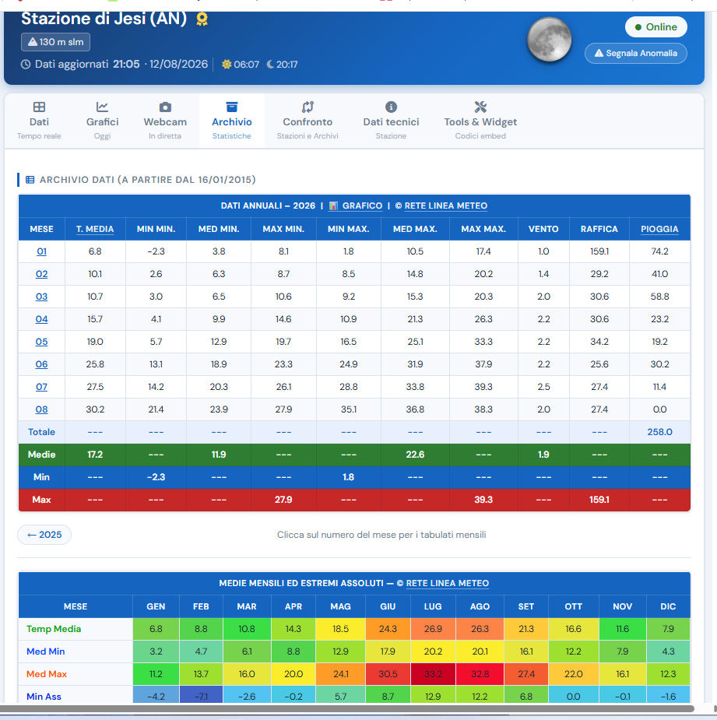
Task: Click the moon phase image
Action: (x=550, y=40)
